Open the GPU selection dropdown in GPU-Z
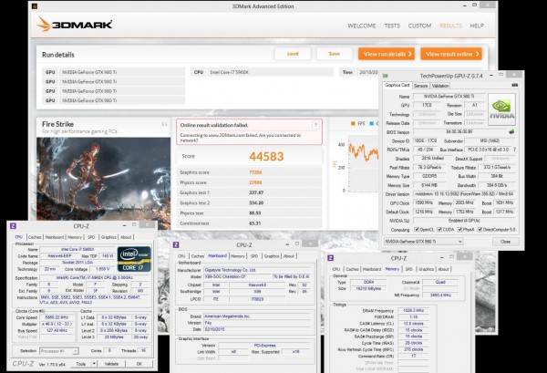The height and width of the screenshot is (373, 547). (x=424, y=242)
